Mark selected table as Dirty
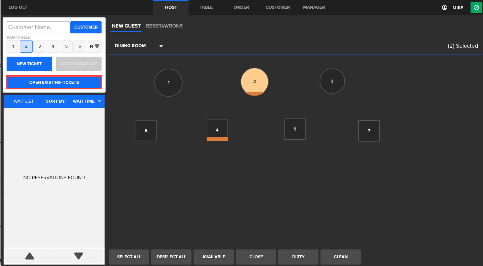This screenshot has height=266, width=483. point(298,257)
